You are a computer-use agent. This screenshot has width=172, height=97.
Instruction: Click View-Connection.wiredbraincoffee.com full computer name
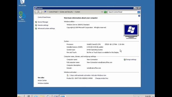point(99,63)
